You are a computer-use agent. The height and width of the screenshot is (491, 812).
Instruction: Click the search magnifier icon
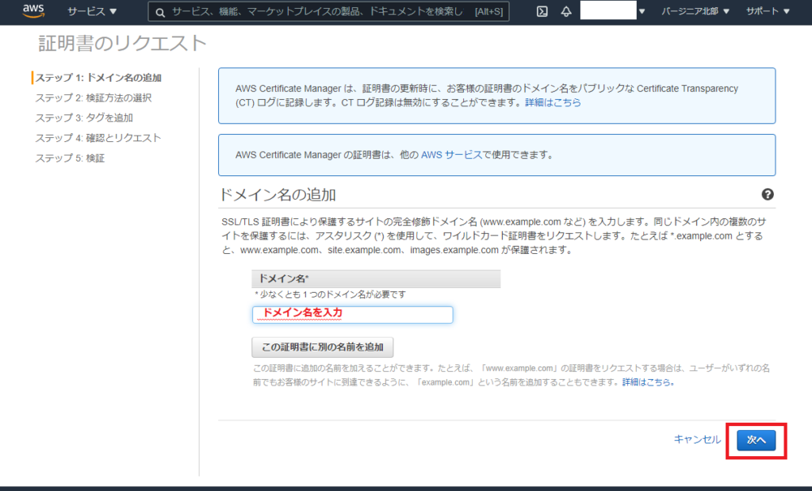(160, 12)
